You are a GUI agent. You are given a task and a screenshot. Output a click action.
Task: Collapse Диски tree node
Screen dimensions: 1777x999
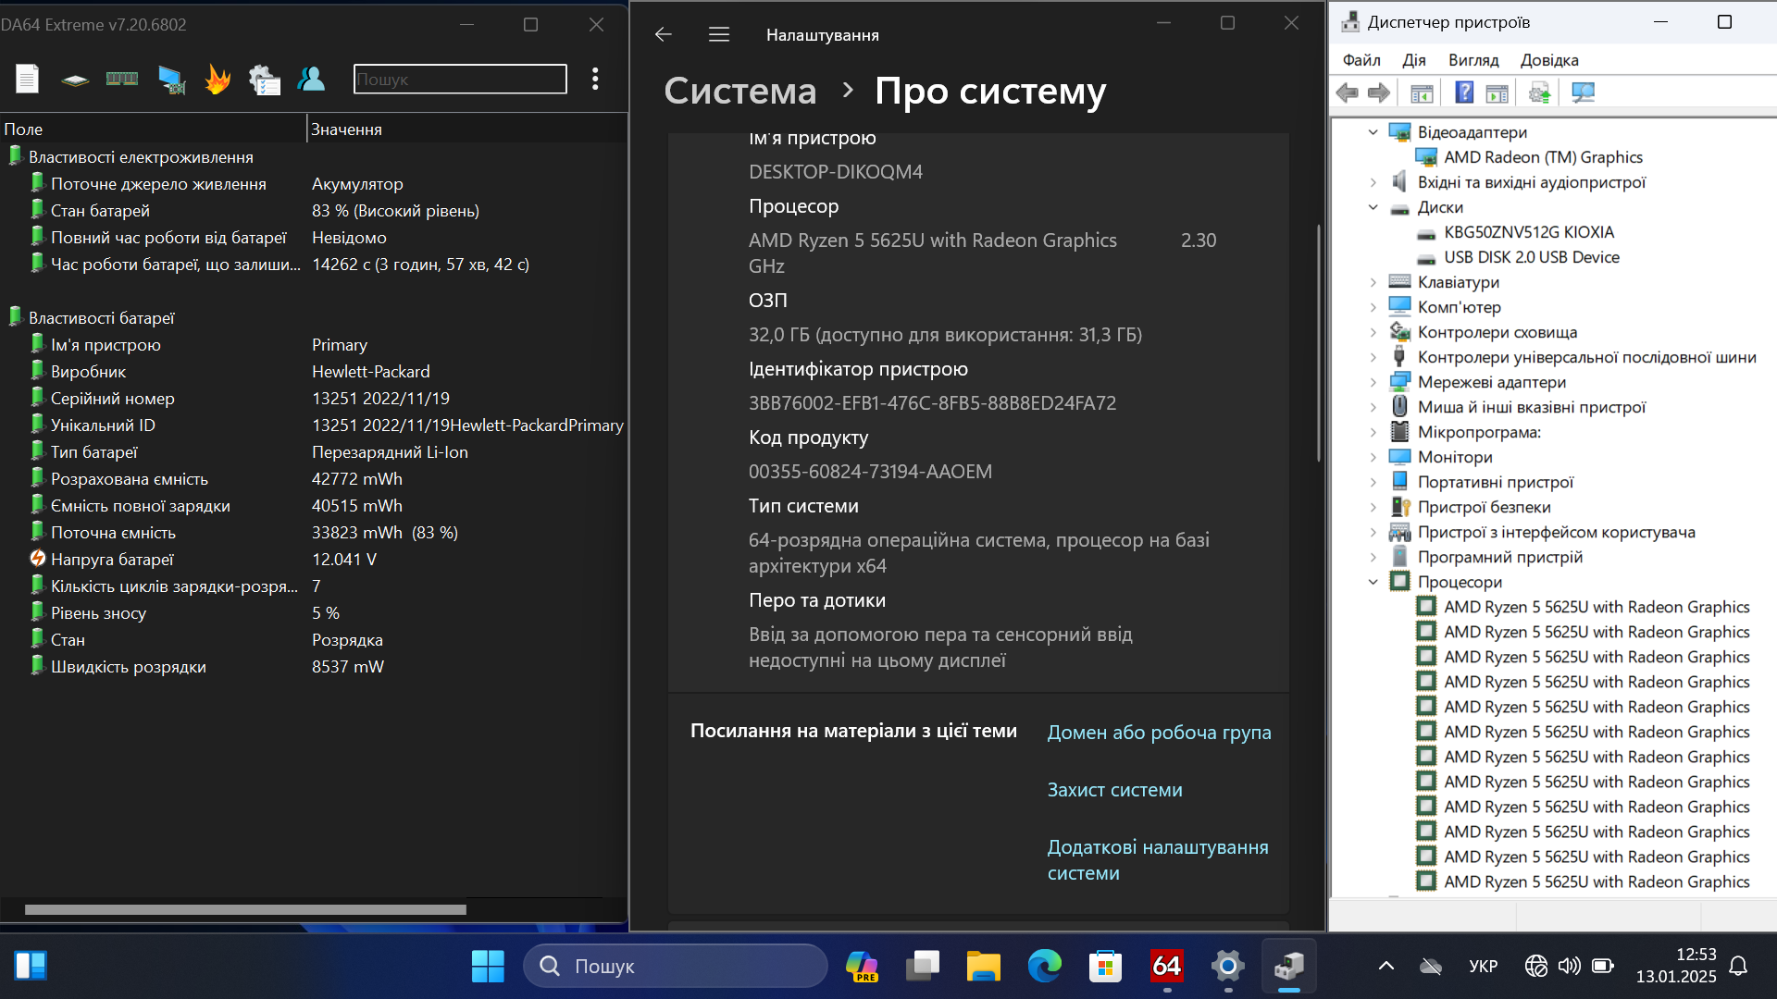click(x=1373, y=207)
